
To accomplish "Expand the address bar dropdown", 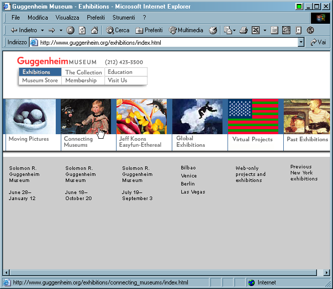I will coord(301,43).
